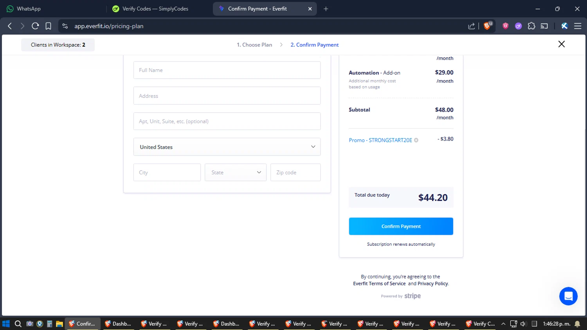Open the blue X profile icon
Viewport: 587px width, 330px height.
(564, 26)
